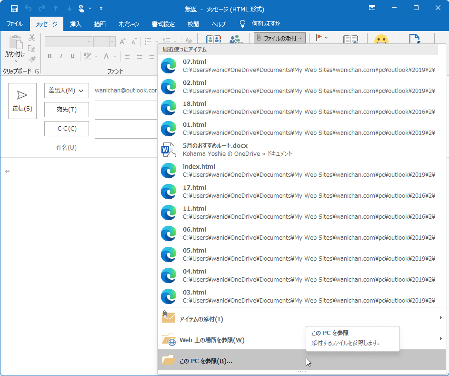Viewport: 449px width, 376px height.
Task: Toggle Touch/Mouse mode icon
Action: pyautogui.click(x=81, y=9)
